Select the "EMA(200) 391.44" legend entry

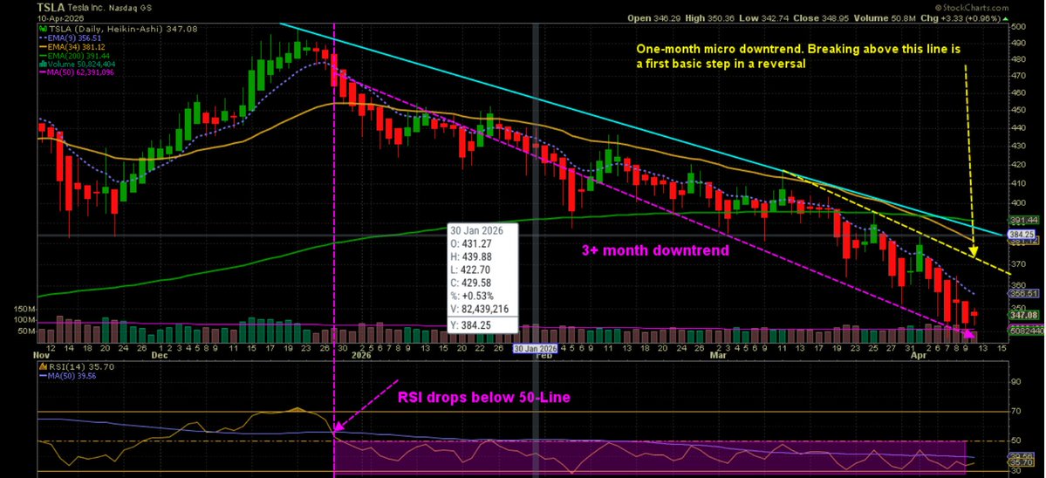(x=77, y=56)
